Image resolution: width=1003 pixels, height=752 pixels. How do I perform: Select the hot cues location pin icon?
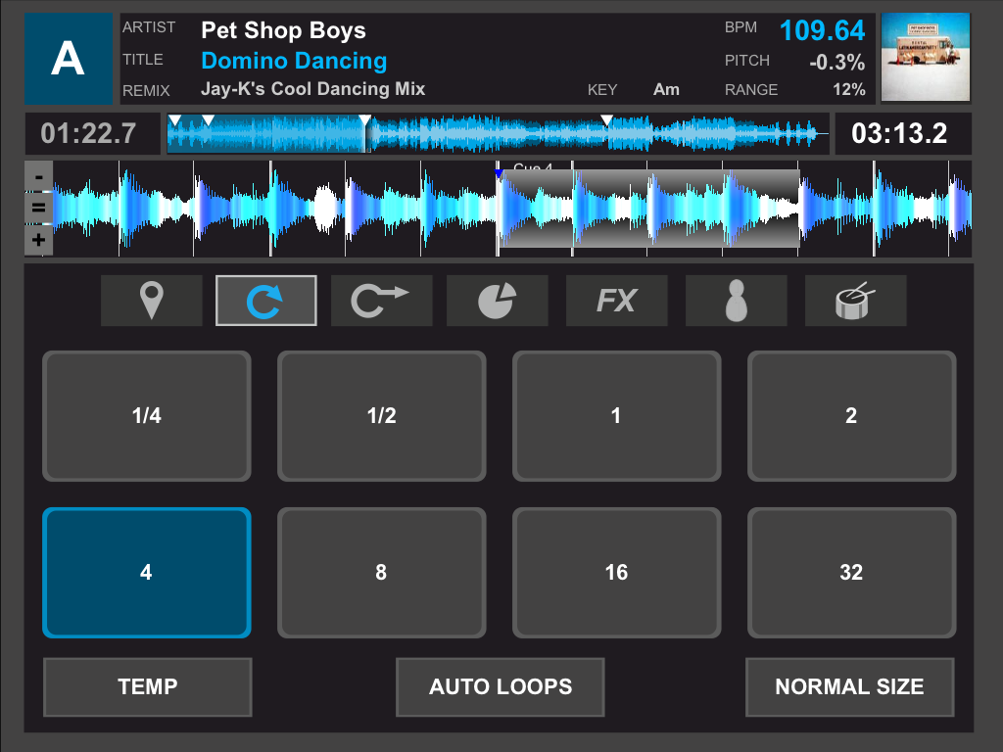pyautogui.click(x=151, y=301)
